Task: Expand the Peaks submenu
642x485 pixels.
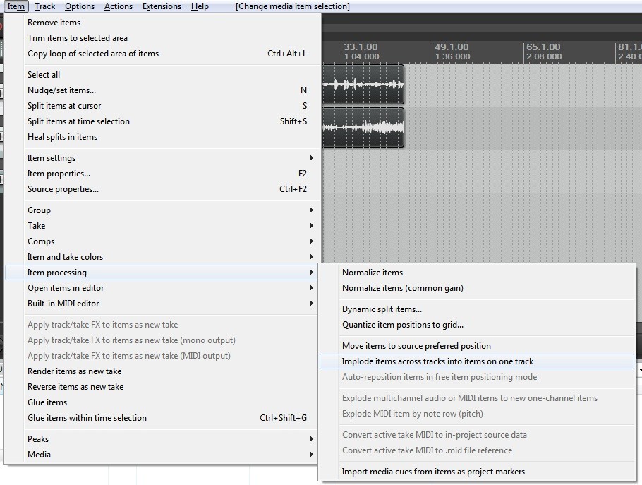Action: pyautogui.click(x=162, y=438)
